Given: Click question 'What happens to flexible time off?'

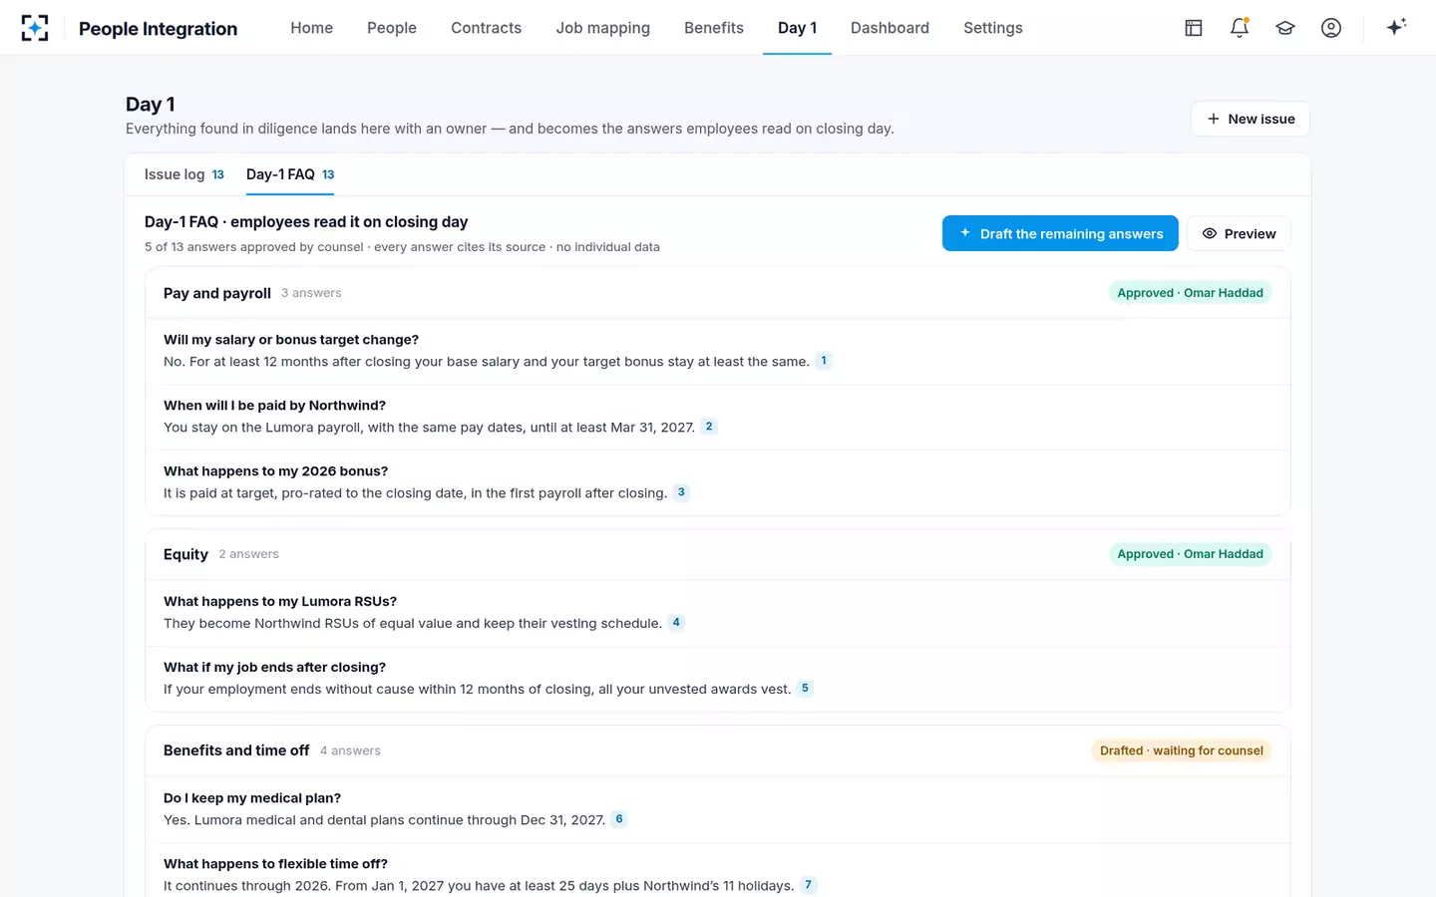Looking at the screenshot, I should point(275,864).
